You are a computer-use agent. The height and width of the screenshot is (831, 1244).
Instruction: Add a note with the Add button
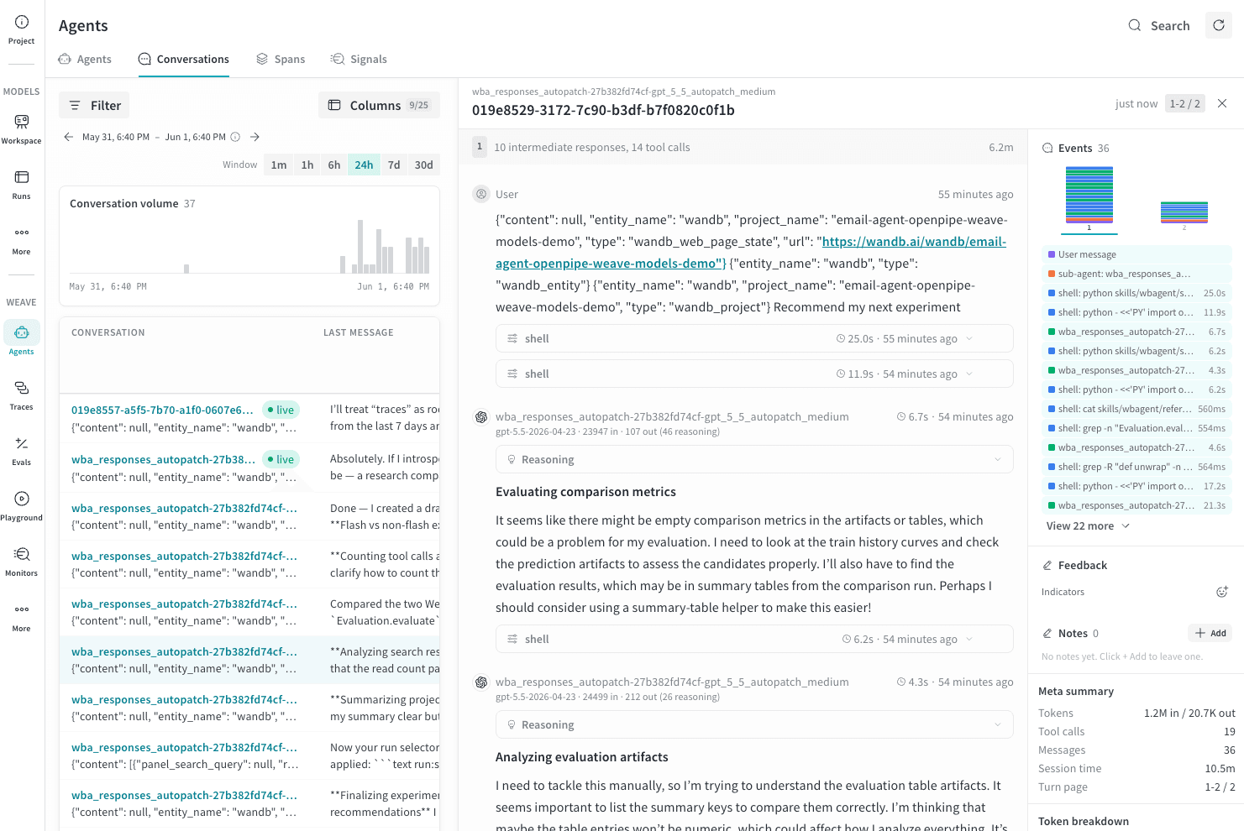pos(1210,633)
